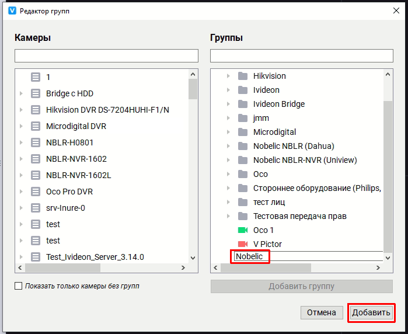408x334 pixels.
Task: Select the тест лиц group row
Action: [269, 202]
